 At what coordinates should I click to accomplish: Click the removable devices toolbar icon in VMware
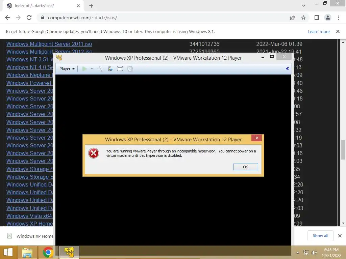[110, 69]
